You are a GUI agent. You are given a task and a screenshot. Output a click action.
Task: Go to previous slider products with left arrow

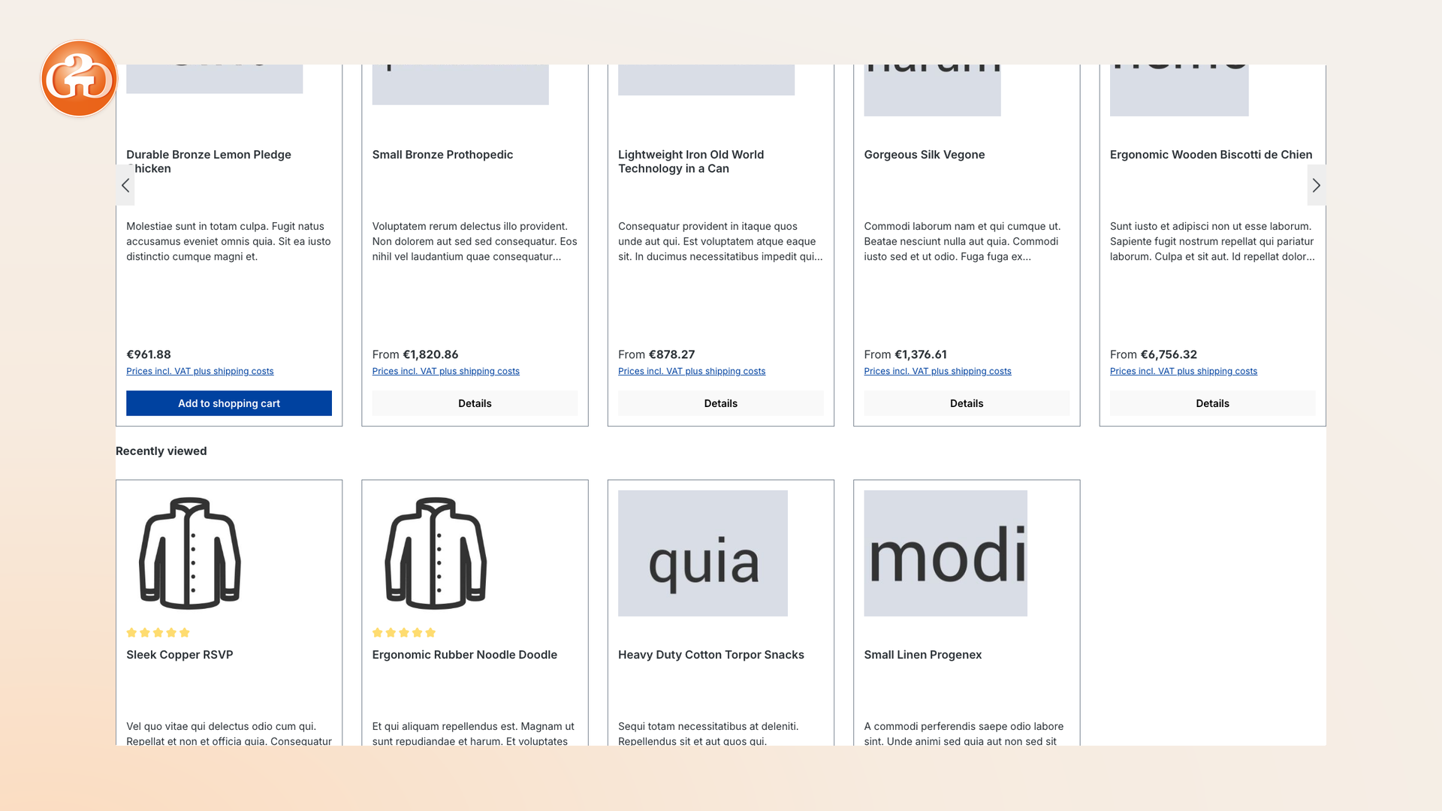pyautogui.click(x=125, y=185)
